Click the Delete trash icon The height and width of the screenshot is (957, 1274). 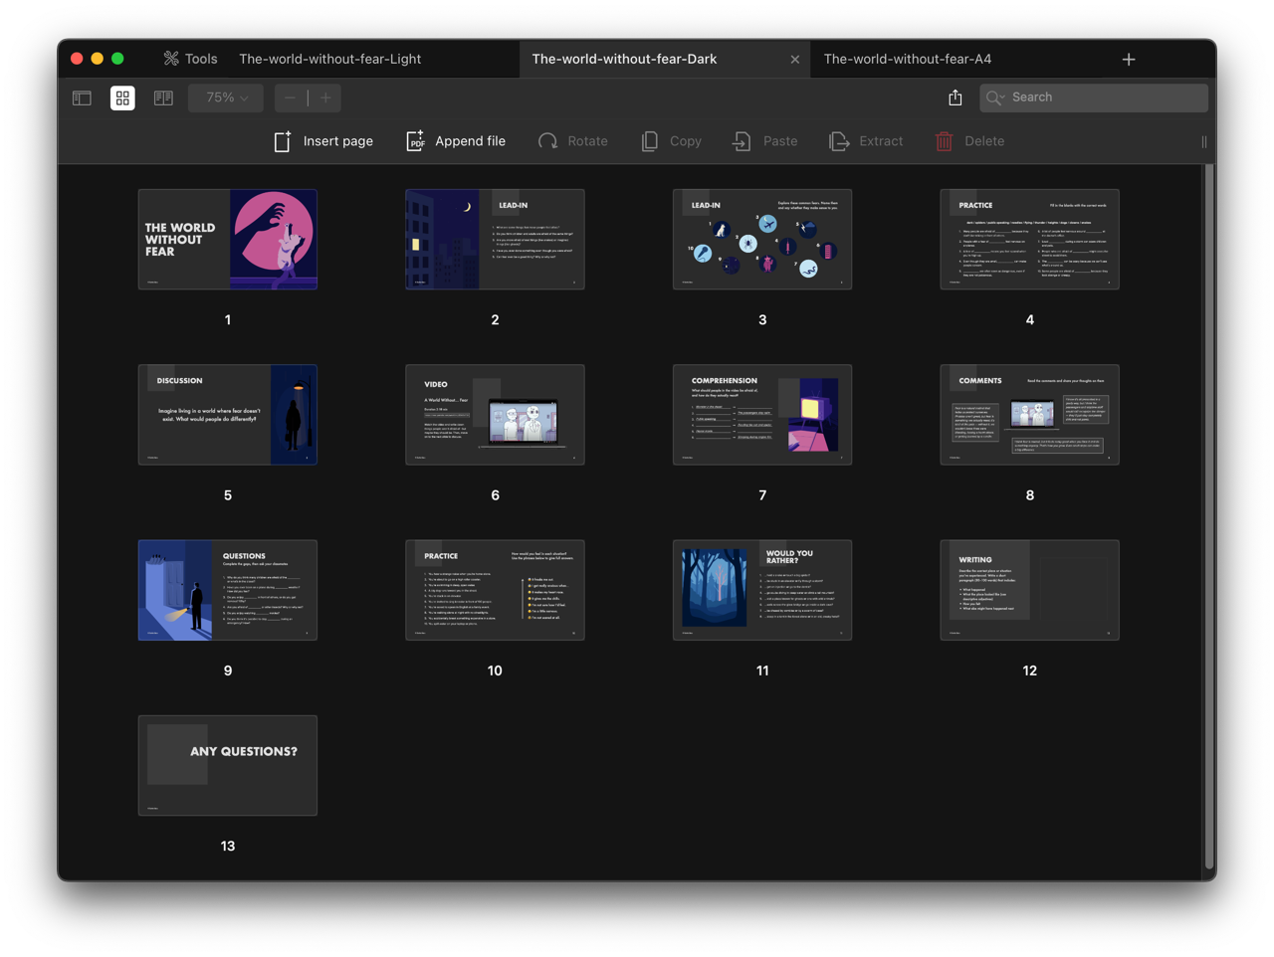pyautogui.click(x=944, y=141)
